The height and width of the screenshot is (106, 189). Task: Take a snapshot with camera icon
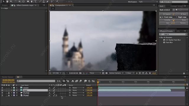[x=80, y=73]
